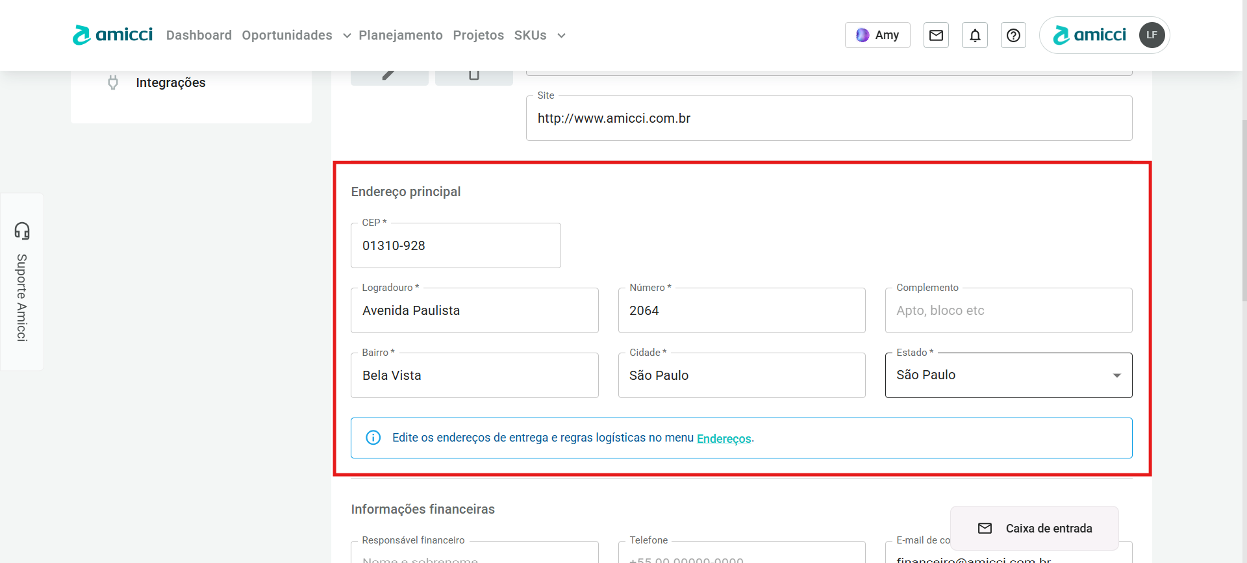Expand the SKUs menu chevron
The image size is (1247, 563).
click(x=561, y=36)
